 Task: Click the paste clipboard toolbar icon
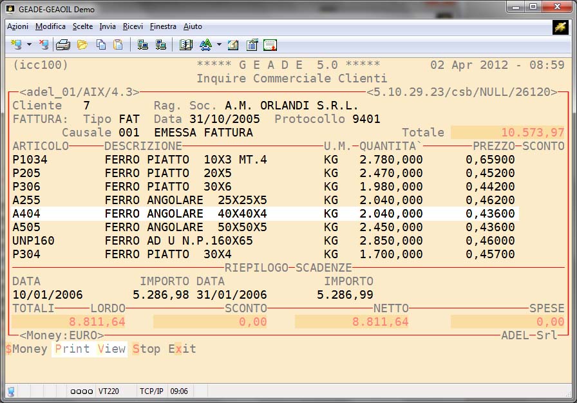[x=118, y=45]
